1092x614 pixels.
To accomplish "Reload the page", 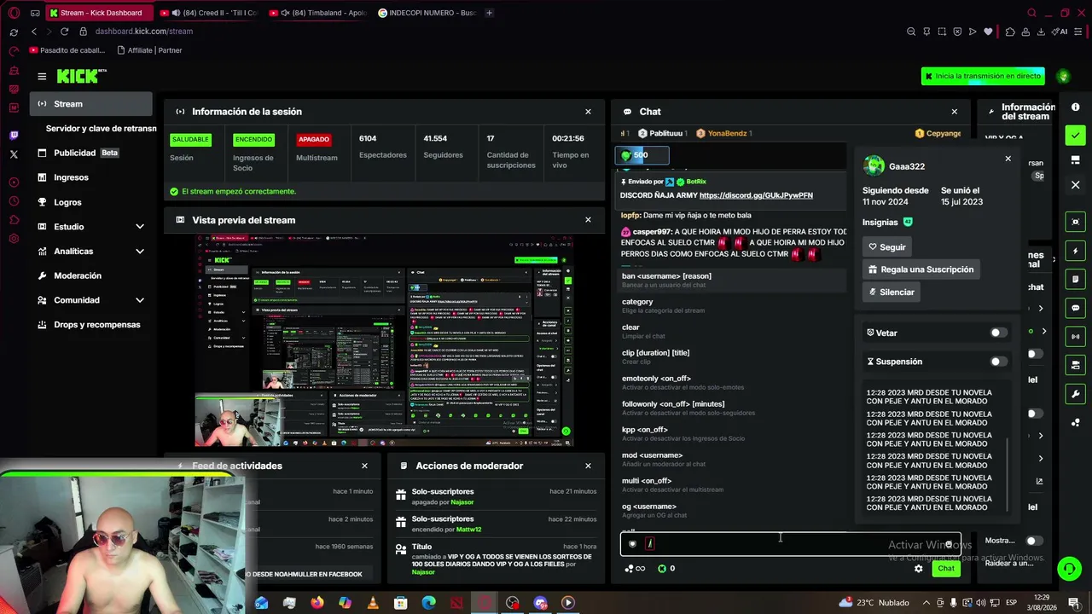I will pos(65,32).
